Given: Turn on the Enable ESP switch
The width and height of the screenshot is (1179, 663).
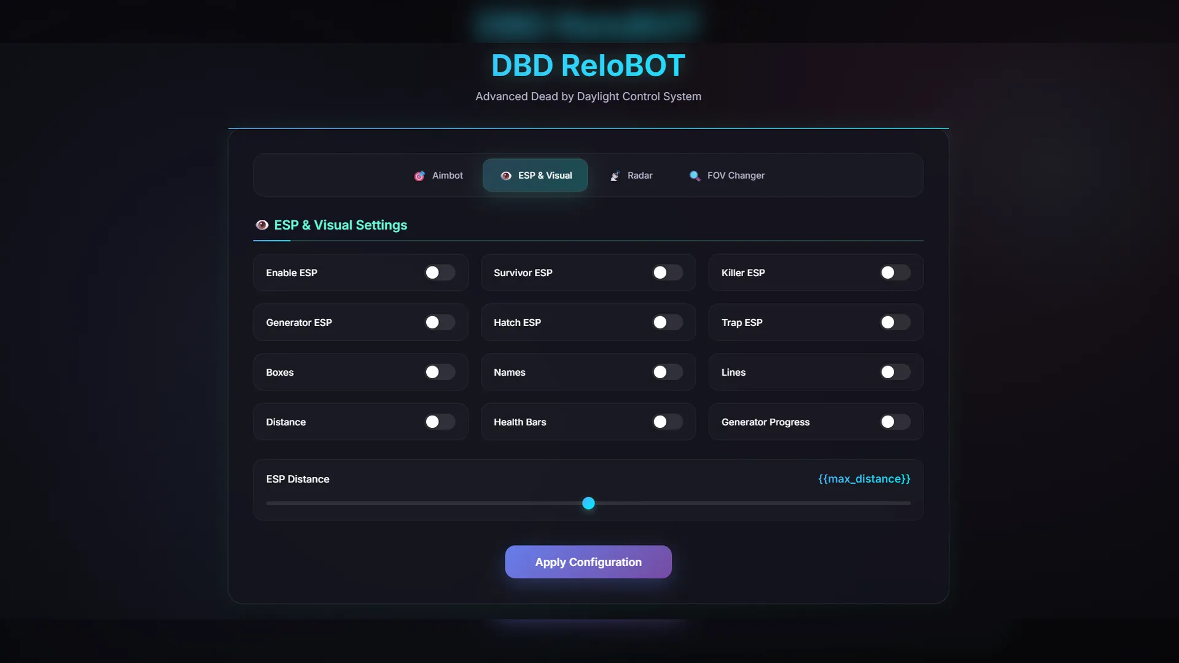Looking at the screenshot, I should 440,273.
